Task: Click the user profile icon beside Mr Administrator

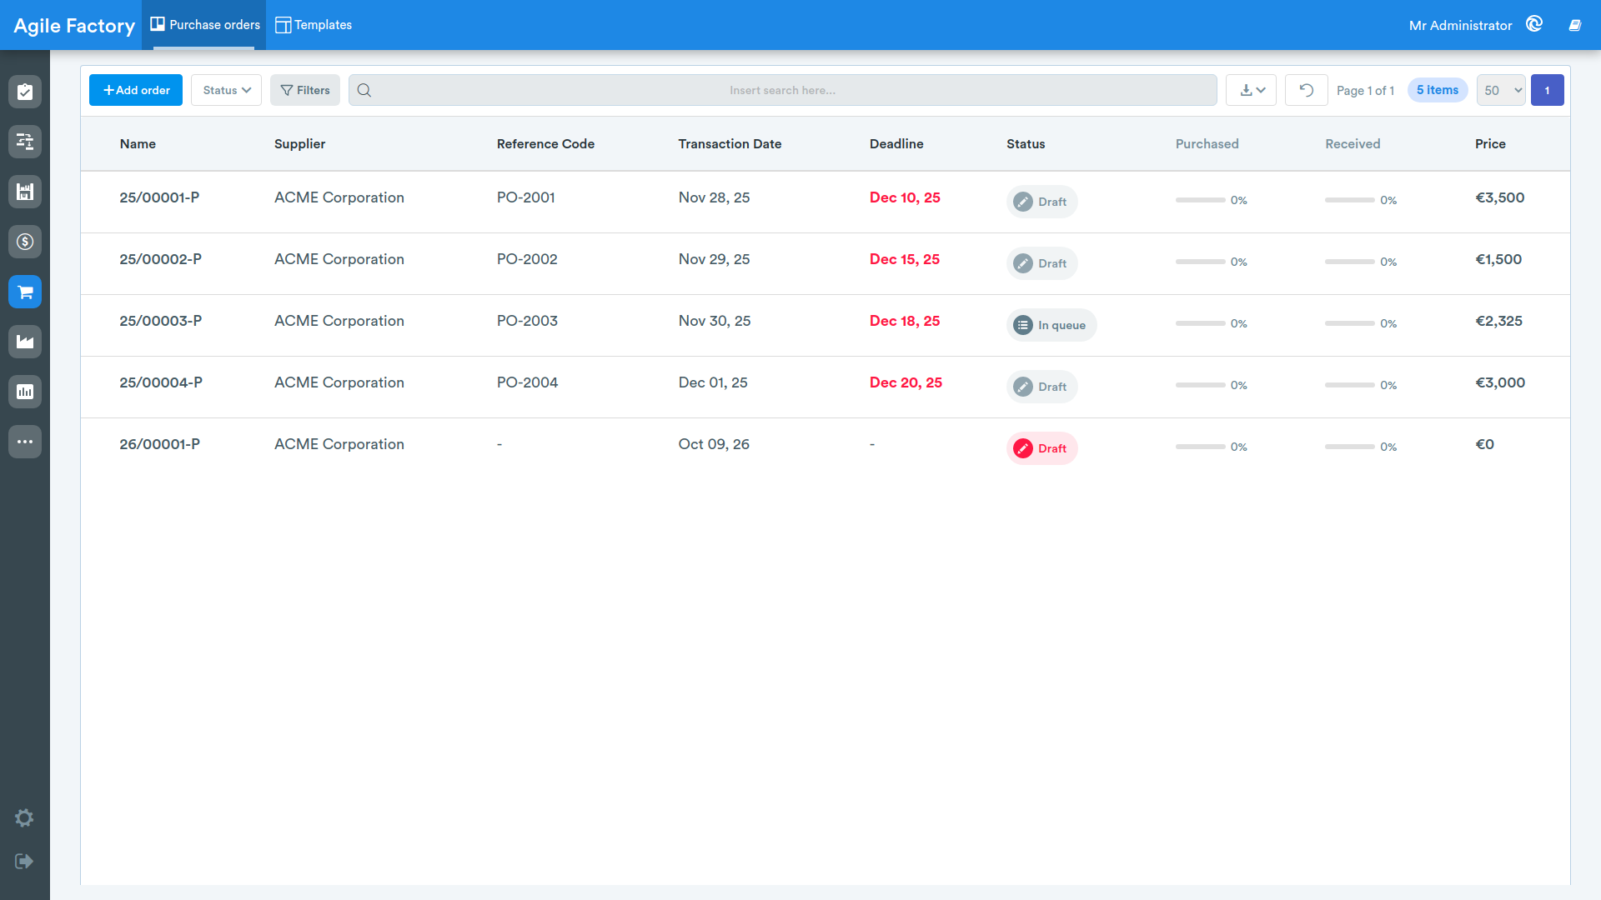Action: tap(1534, 24)
